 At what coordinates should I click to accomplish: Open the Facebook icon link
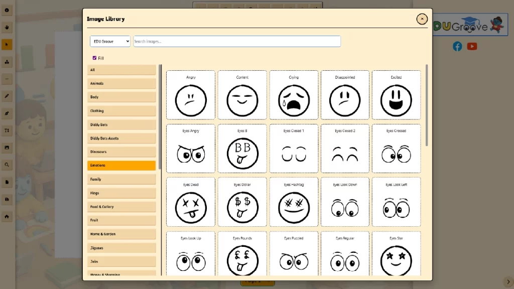point(457,46)
